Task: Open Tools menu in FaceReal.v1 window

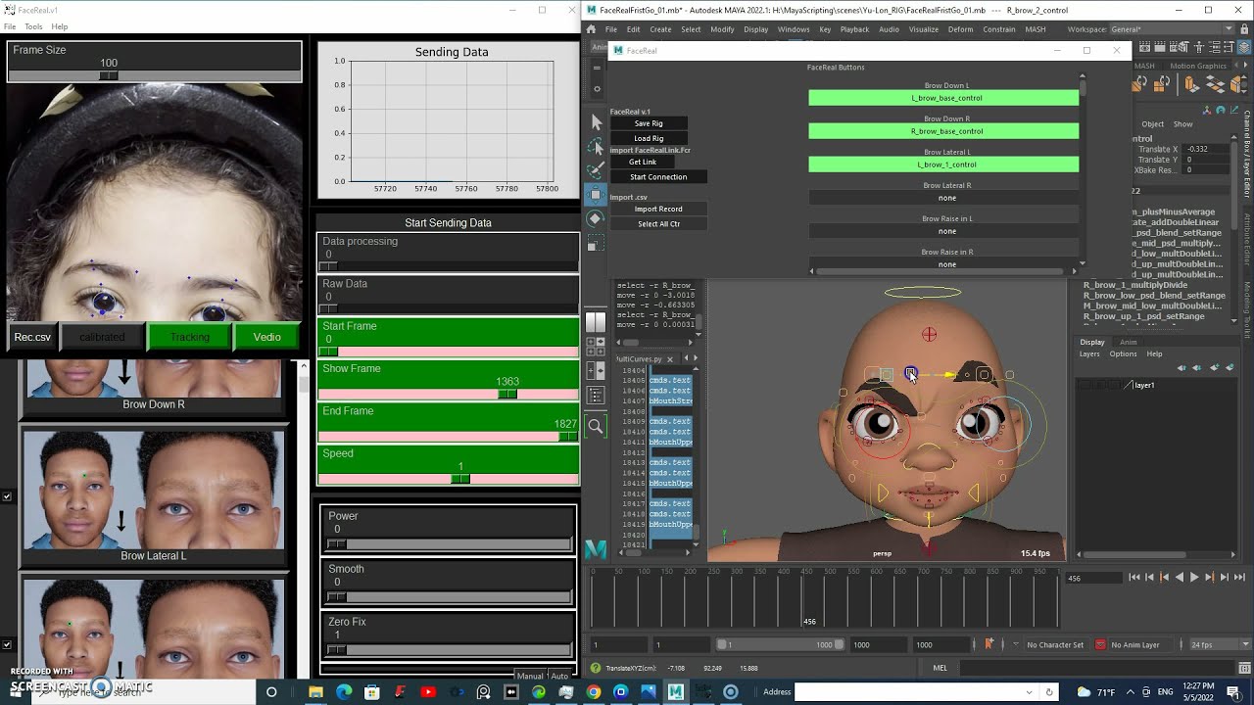Action: tap(33, 26)
